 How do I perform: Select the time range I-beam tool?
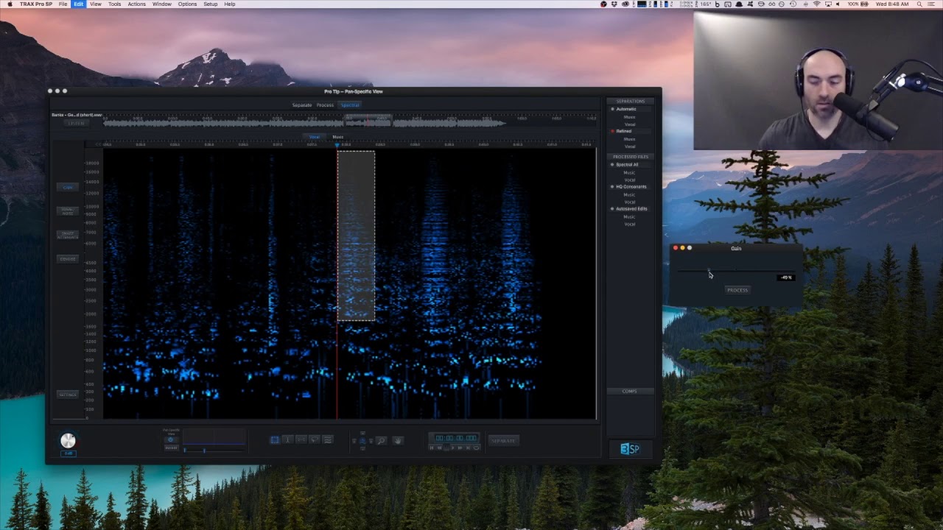click(288, 440)
